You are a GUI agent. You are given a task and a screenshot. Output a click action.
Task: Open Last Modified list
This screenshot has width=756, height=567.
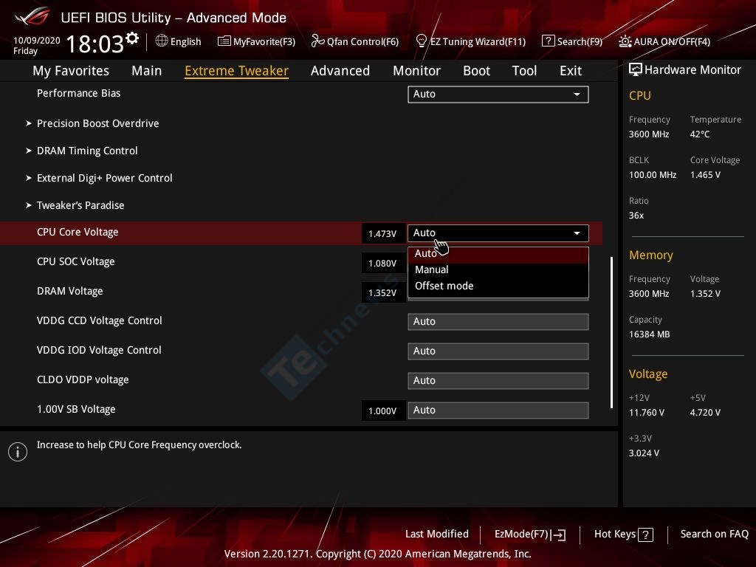point(437,534)
